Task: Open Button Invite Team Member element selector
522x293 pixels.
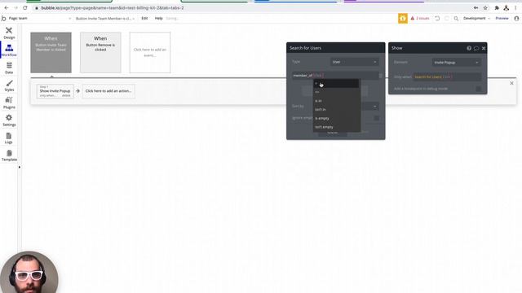Action: (105, 19)
